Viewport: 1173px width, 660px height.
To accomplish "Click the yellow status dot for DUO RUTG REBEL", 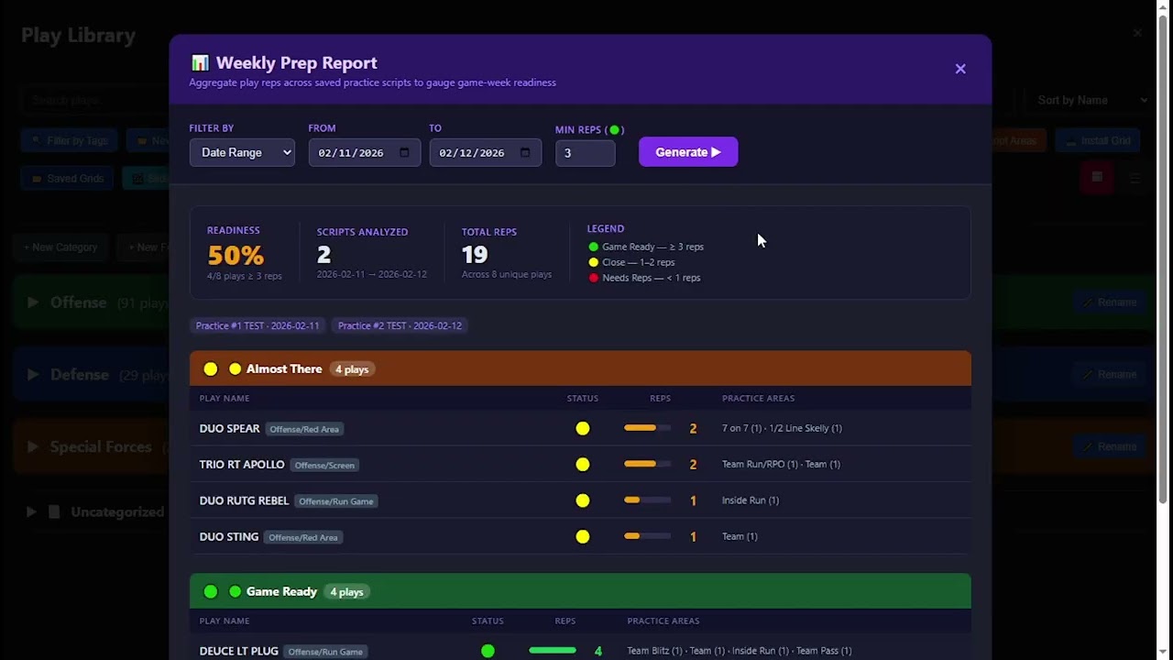I will [x=583, y=500].
